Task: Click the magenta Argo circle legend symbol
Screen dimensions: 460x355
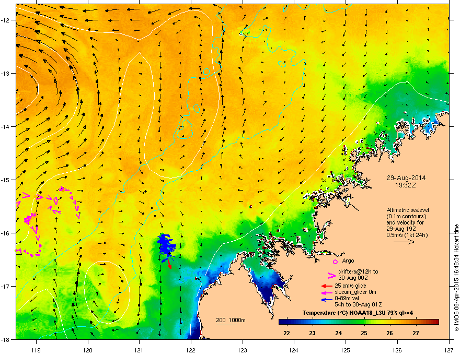Action: [335, 262]
